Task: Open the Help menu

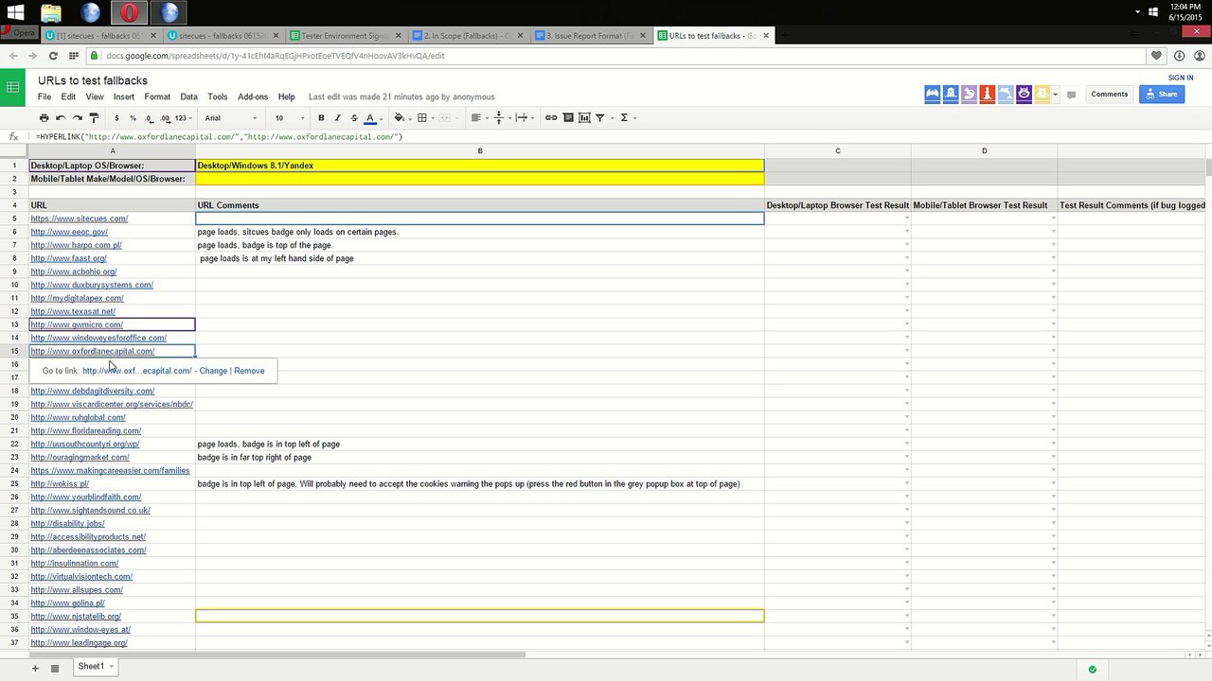Action: (x=287, y=96)
